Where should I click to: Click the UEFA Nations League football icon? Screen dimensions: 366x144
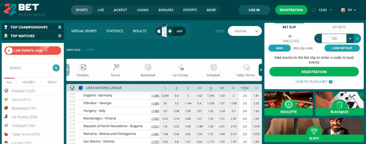coord(72,88)
